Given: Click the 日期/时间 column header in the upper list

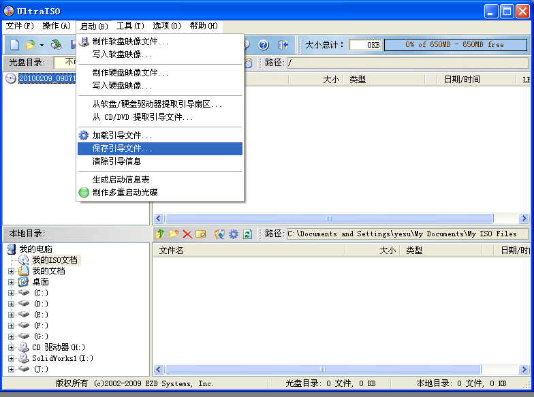Looking at the screenshot, I should pos(476,80).
